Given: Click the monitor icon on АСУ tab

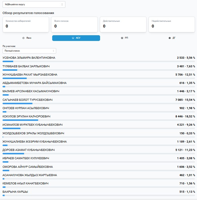Looking at the screenshot, I should [x=73, y=38].
